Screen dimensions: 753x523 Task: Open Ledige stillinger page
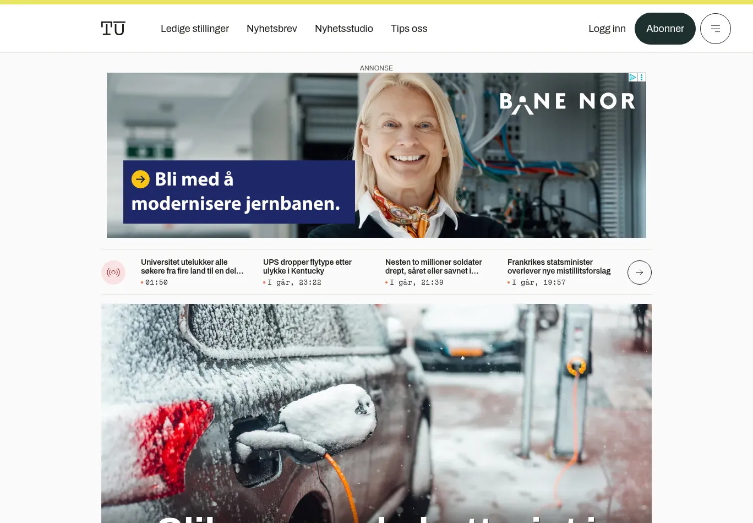[x=195, y=29]
